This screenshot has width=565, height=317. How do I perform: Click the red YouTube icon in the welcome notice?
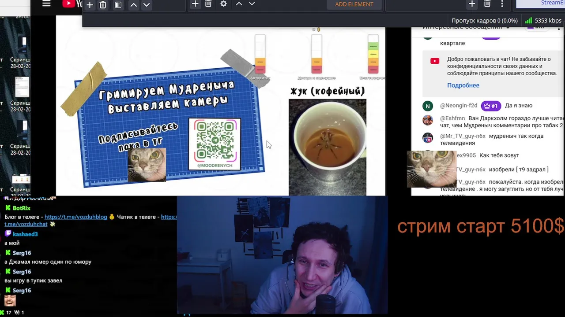(435, 61)
